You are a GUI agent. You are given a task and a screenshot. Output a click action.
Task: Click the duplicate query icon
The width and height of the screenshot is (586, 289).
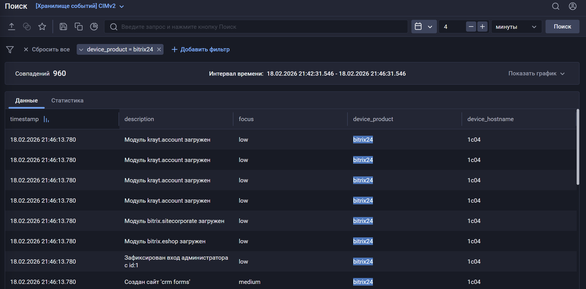78,26
